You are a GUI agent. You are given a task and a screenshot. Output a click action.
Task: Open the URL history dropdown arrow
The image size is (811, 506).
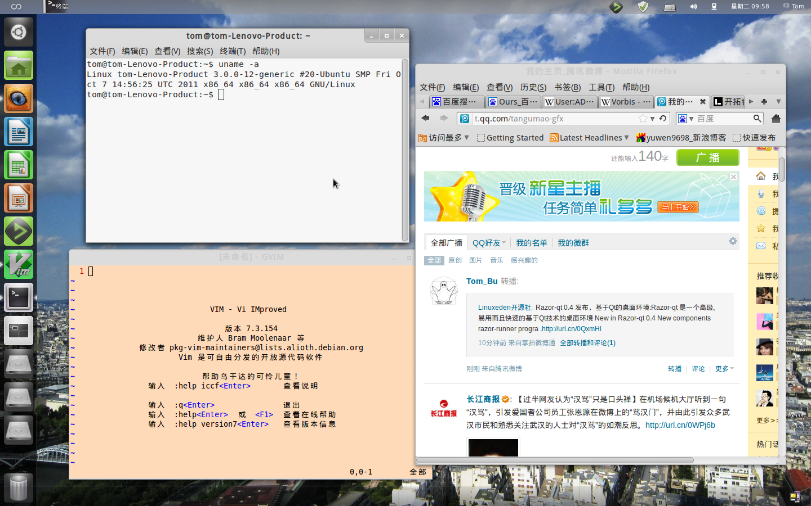tap(653, 119)
